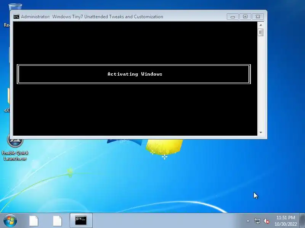This screenshot has width=305, height=228.
Task: Click the Activating Windows text
Action: coord(135,74)
